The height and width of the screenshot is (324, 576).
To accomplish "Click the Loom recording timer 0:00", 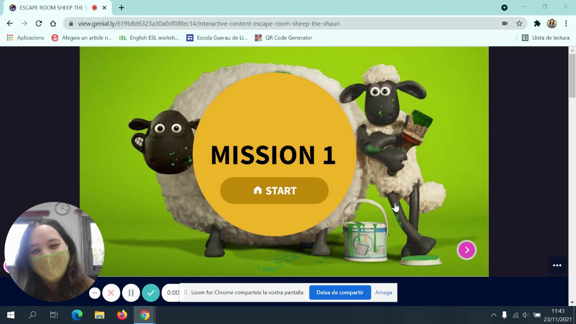I will [x=173, y=293].
